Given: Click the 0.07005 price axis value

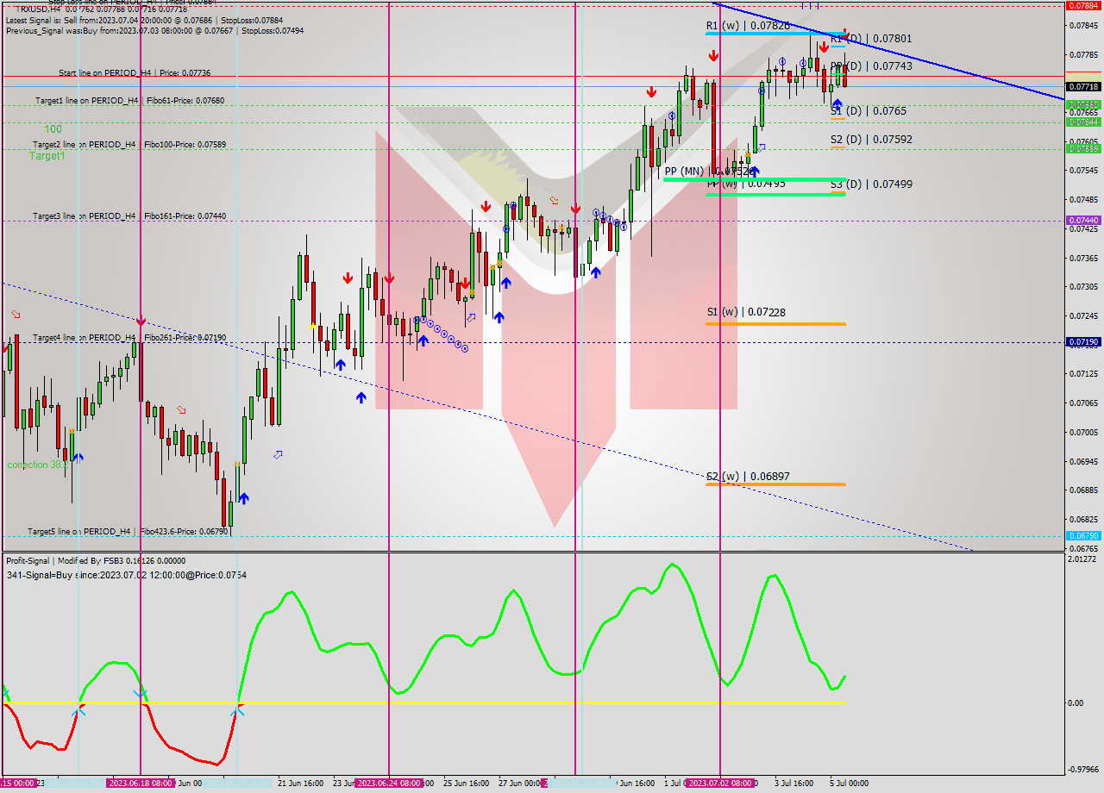Looking at the screenshot, I should tap(1083, 433).
